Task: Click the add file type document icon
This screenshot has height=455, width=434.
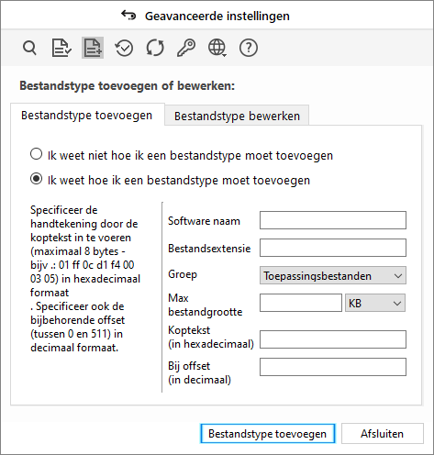Action: [x=93, y=48]
